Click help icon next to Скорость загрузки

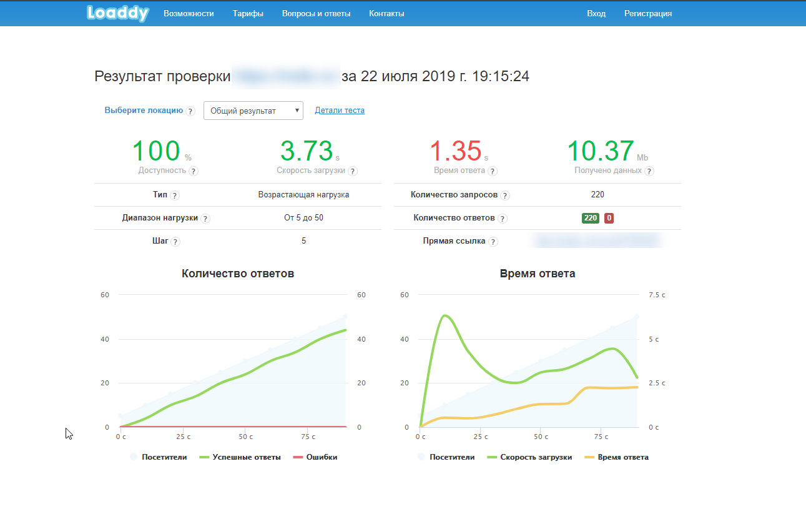[x=353, y=171]
